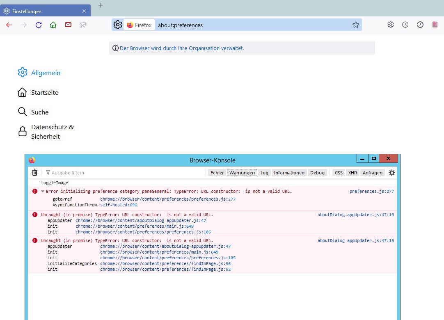Open the mail envelope toolbar icon
This screenshot has width=444, height=320.
[x=68, y=25]
